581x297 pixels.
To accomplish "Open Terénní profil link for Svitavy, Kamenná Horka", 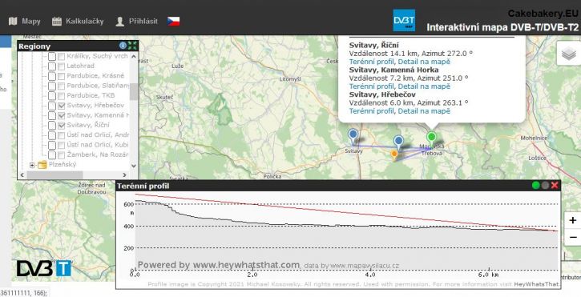I will [x=372, y=86].
